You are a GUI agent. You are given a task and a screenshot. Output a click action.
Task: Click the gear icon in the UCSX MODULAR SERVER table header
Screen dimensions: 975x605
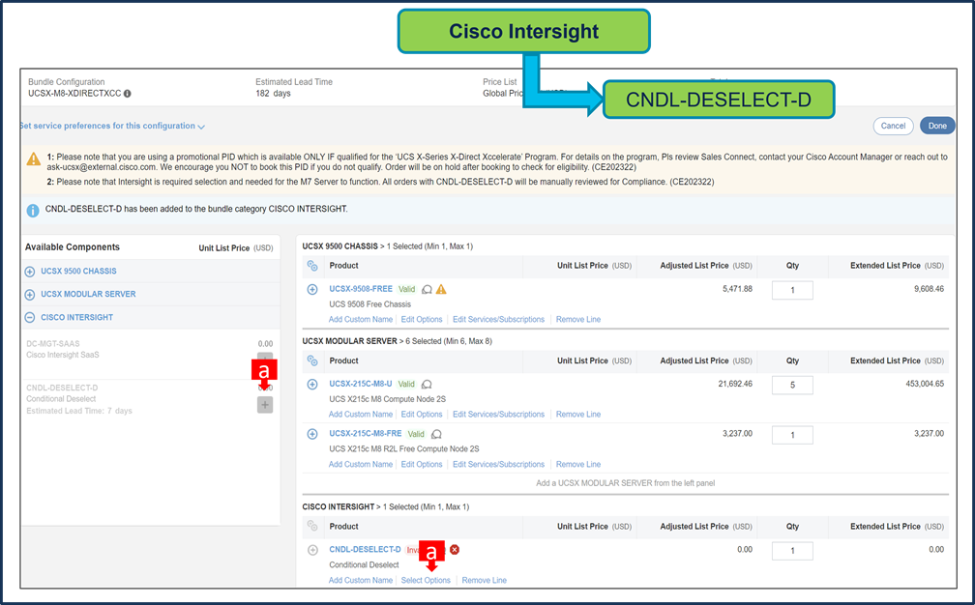click(312, 360)
